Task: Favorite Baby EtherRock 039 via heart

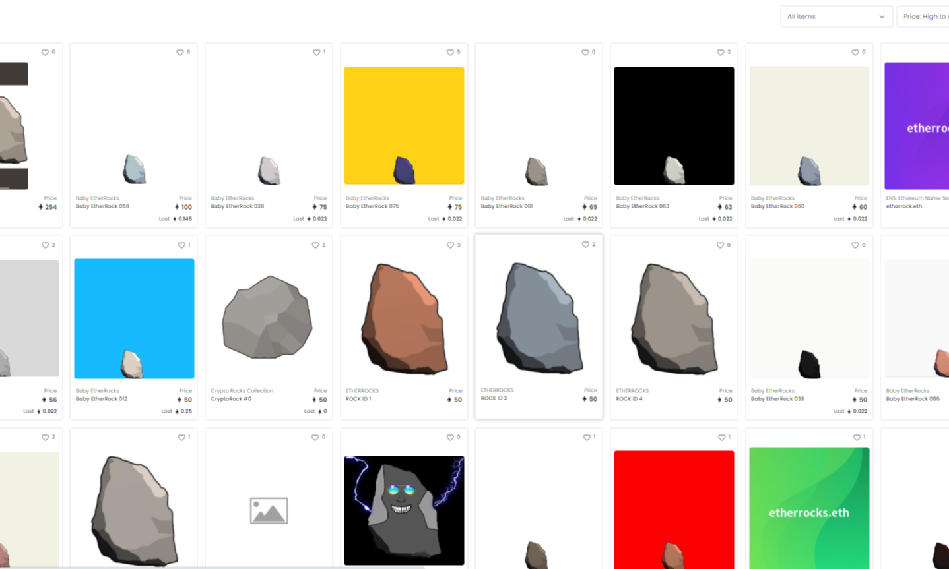Action: coord(855,245)
